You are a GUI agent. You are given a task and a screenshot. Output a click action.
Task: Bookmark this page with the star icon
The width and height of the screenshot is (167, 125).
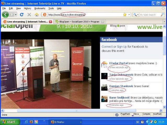tap(125, 15)
